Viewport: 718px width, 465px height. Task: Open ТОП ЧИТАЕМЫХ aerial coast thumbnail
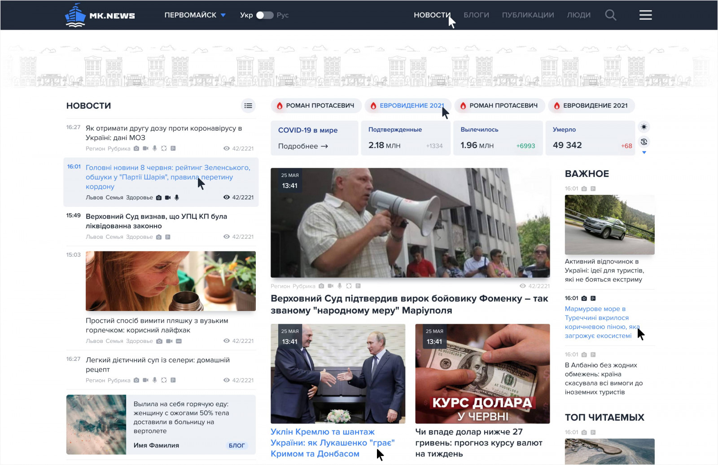tap(609, 452)
